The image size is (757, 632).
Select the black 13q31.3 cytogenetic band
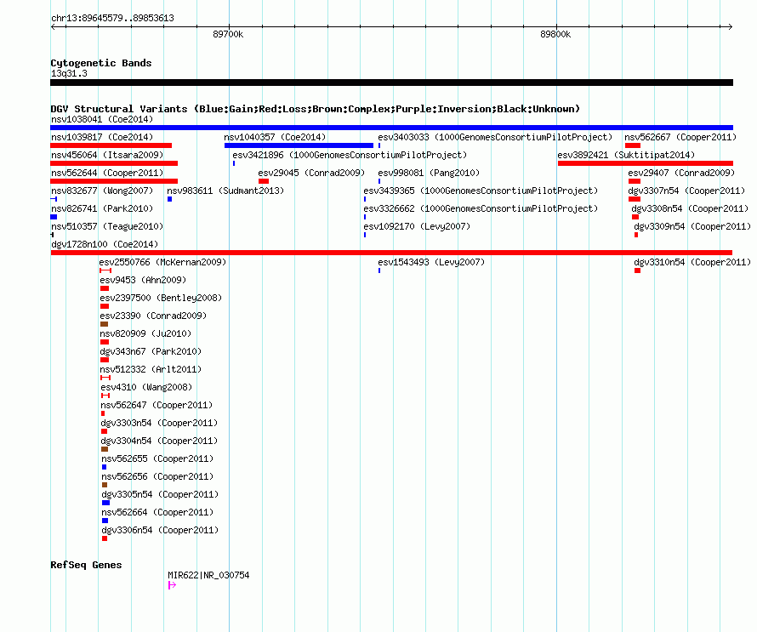pyautogui.click(x=391, y=83)
